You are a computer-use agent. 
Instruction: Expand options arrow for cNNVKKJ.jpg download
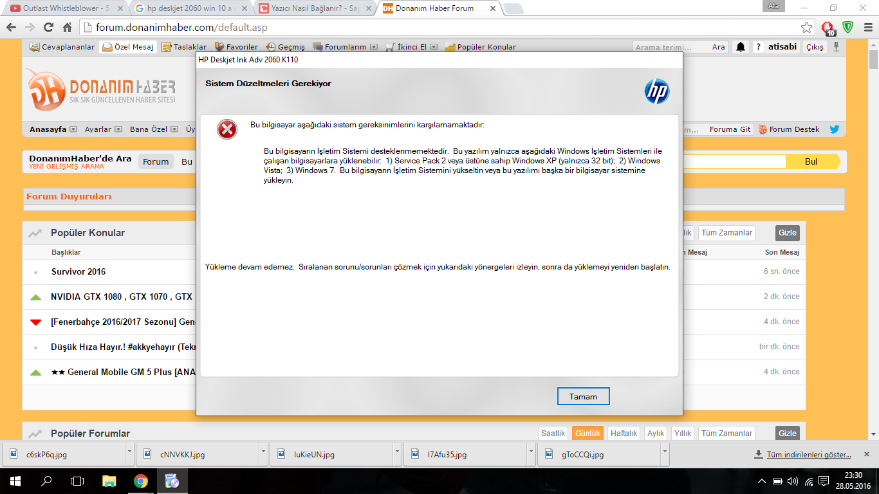263,454
